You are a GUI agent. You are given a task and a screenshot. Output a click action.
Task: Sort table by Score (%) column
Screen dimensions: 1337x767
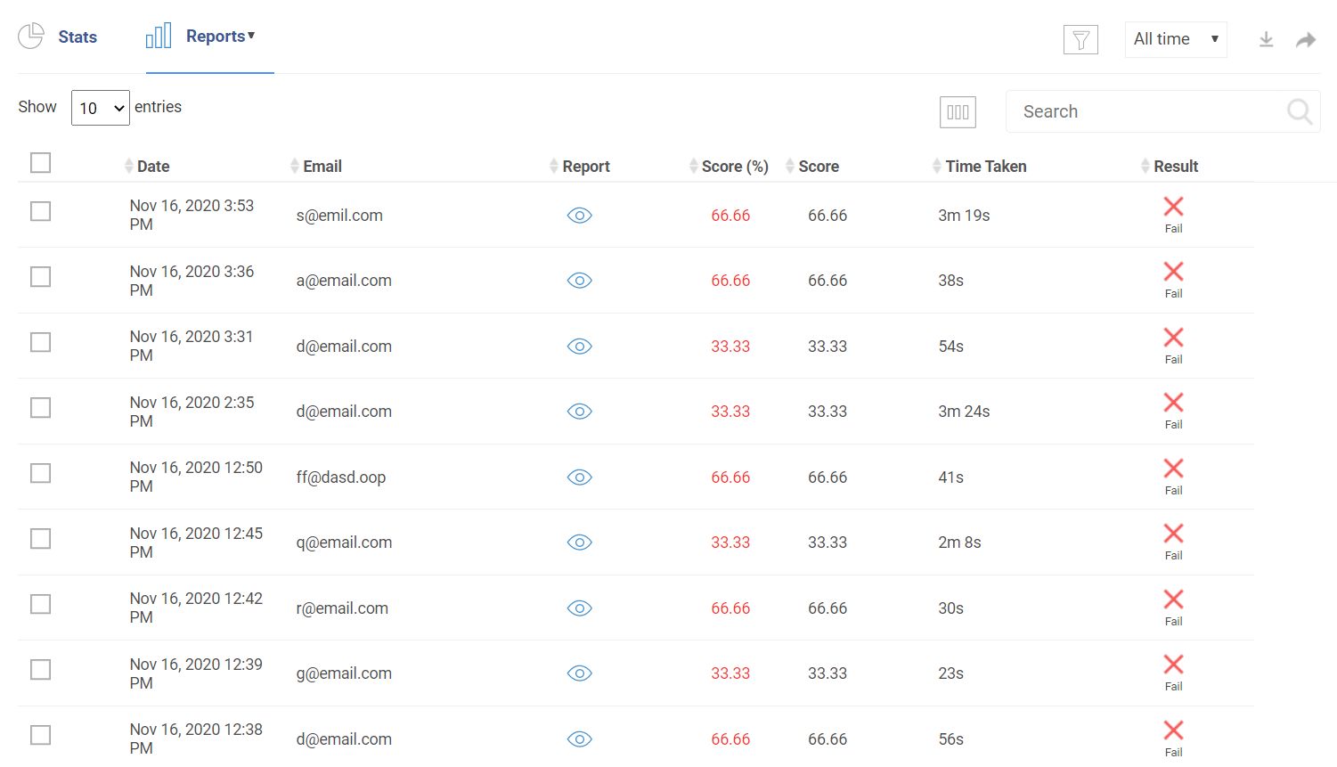[729, 167]
